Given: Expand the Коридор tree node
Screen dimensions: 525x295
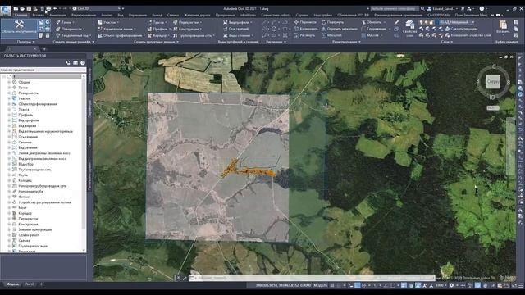Looking at the screenshot, I should [9, 213].
